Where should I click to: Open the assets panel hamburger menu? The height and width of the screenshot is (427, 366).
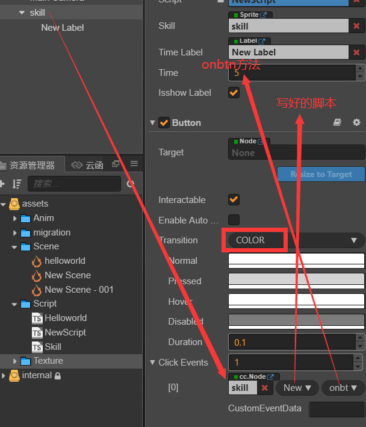(x=134, y=163)
